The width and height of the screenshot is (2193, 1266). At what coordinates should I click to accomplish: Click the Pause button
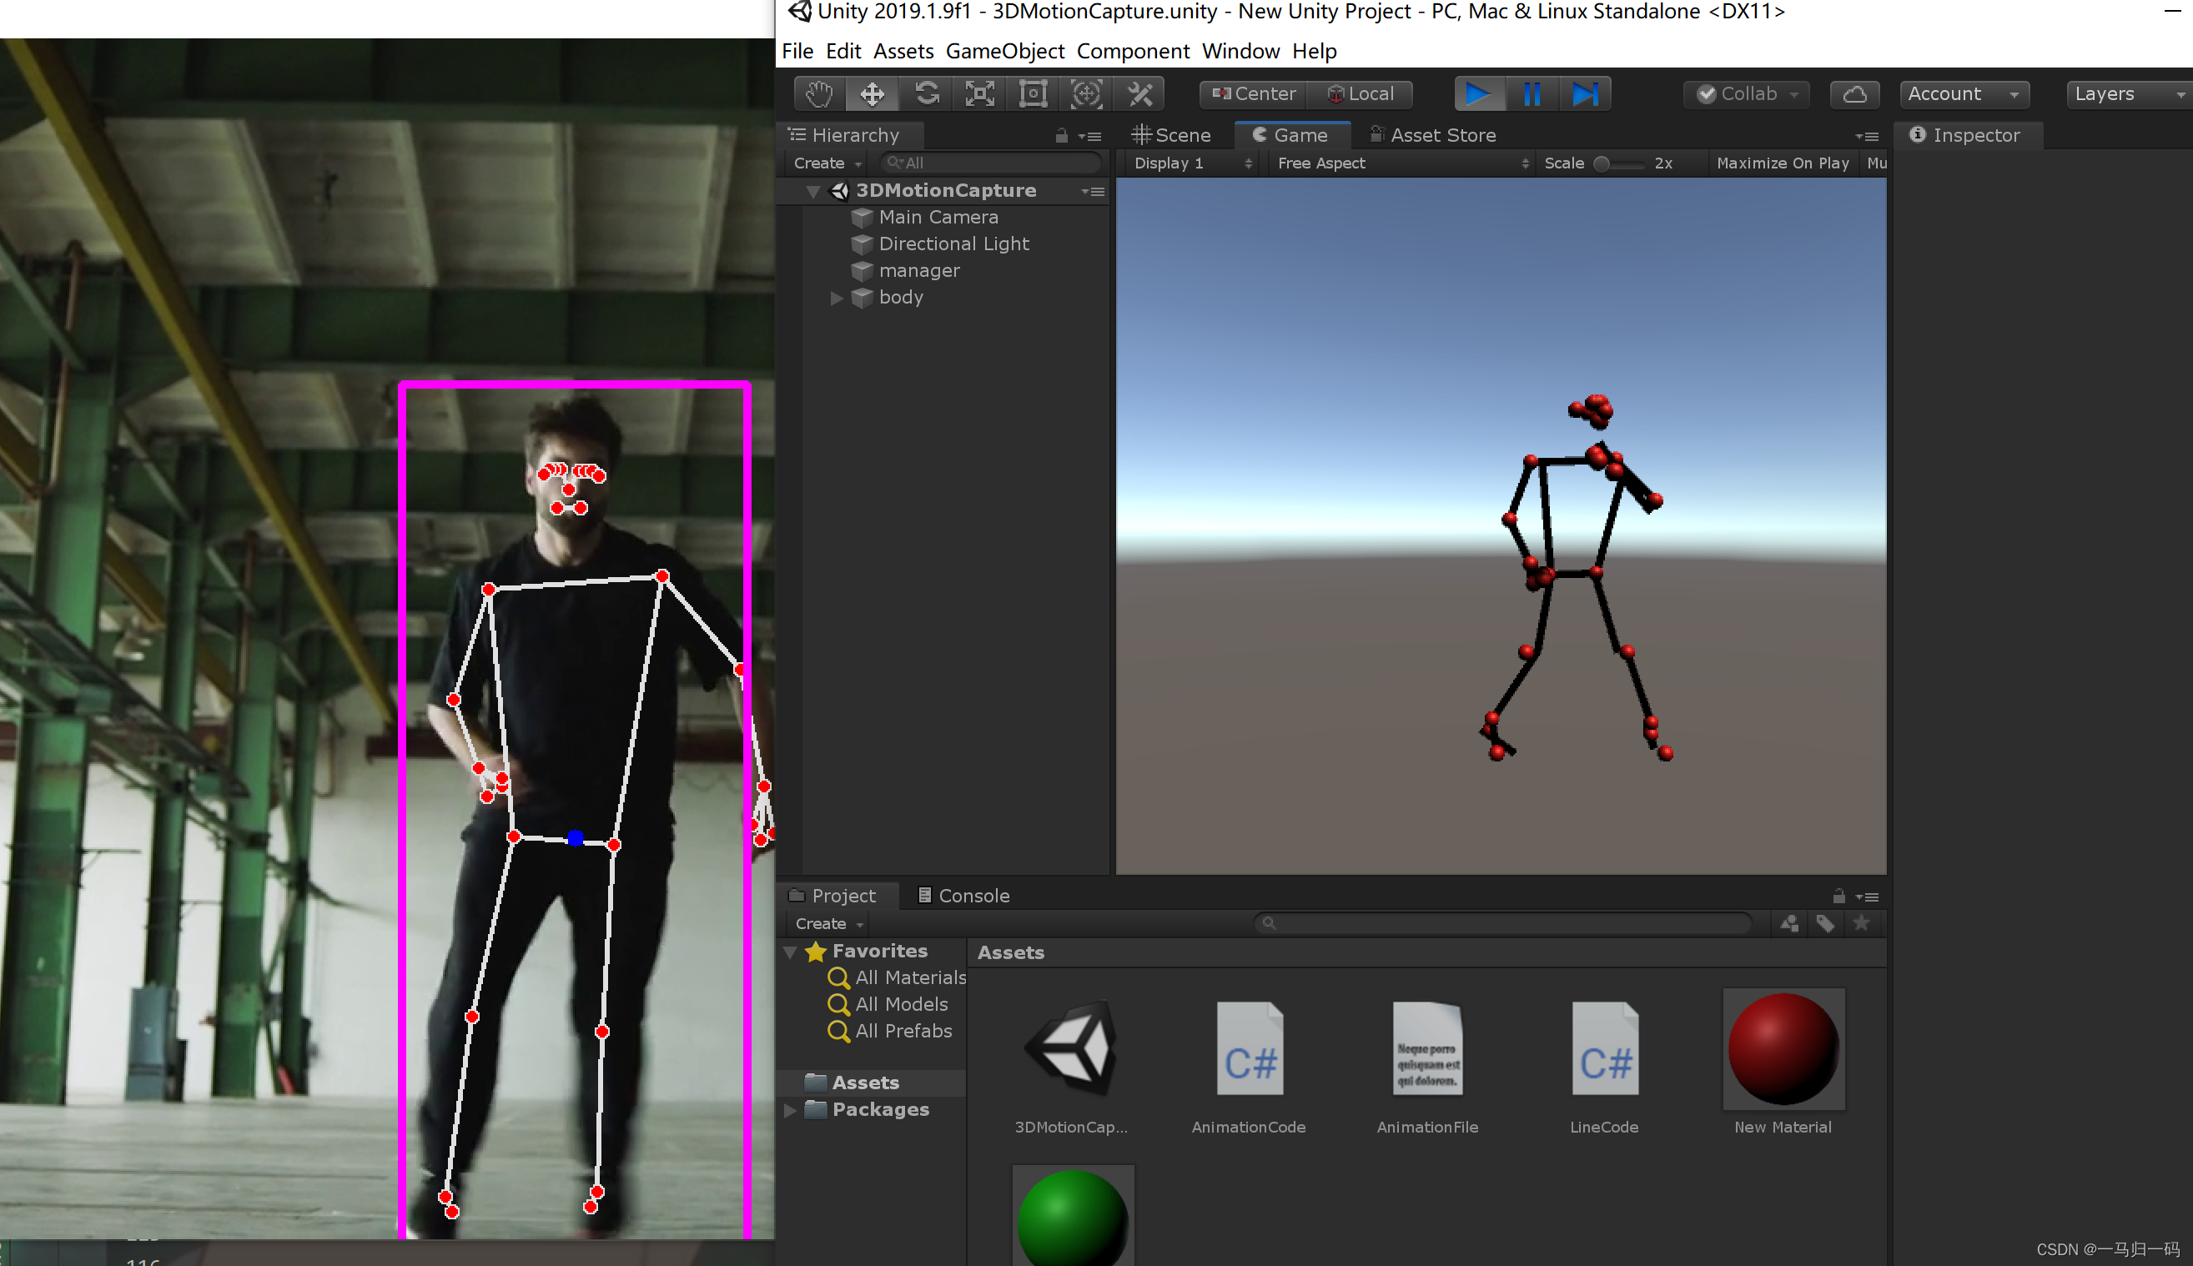(1532, 94)
